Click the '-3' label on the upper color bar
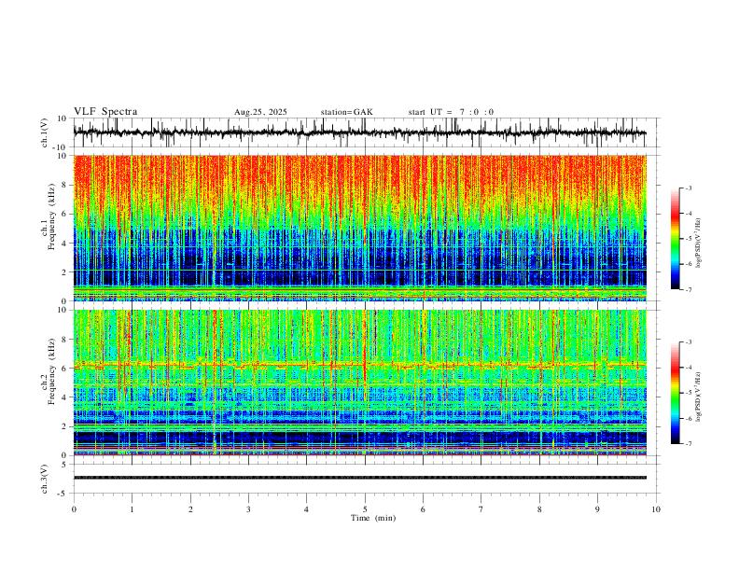 688,188
